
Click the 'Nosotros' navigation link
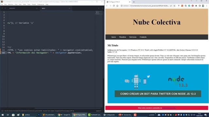coord(122,37)
